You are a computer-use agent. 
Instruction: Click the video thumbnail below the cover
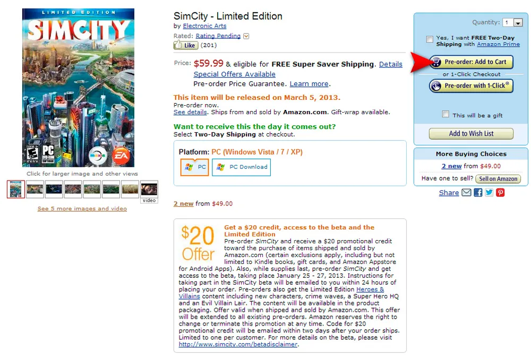coord(149,190)
